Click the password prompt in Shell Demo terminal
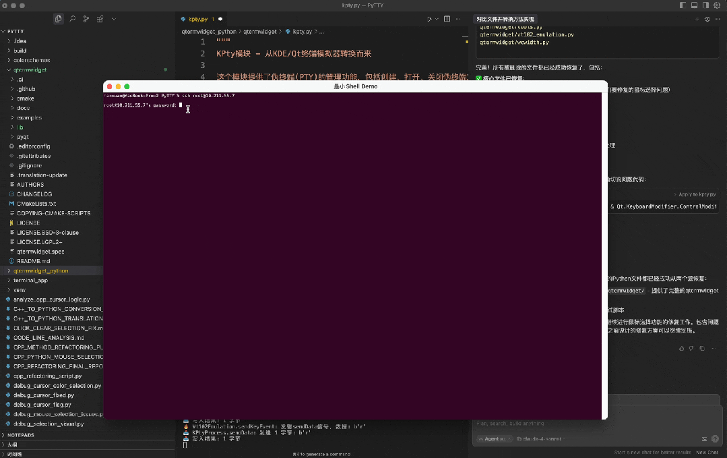The height and width of the screenshot is (458, 727). tap(140, 105)
